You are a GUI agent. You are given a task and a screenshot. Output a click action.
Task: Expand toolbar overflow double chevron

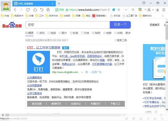pyautogui.click(x=145, y=9)
